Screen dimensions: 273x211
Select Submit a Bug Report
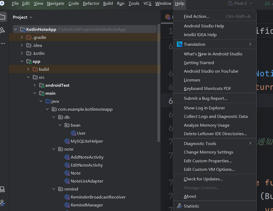pyautogui.click(x=215, y=98)
